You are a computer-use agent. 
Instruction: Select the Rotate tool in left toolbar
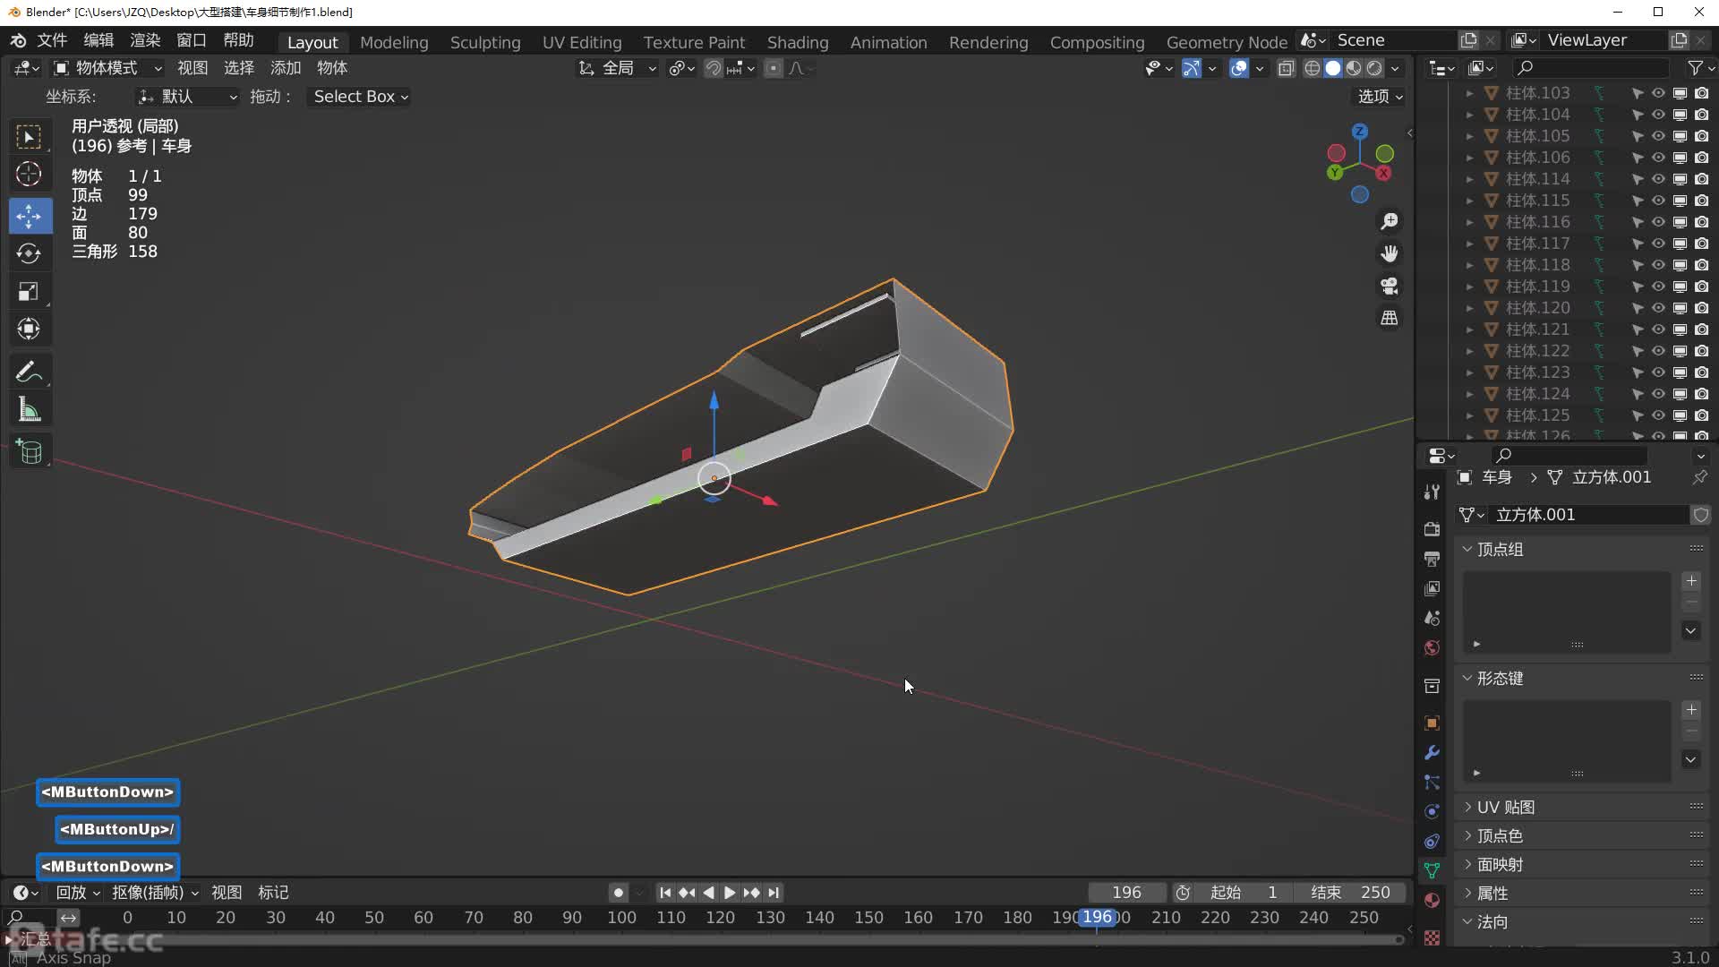click(x=29, y=254)
